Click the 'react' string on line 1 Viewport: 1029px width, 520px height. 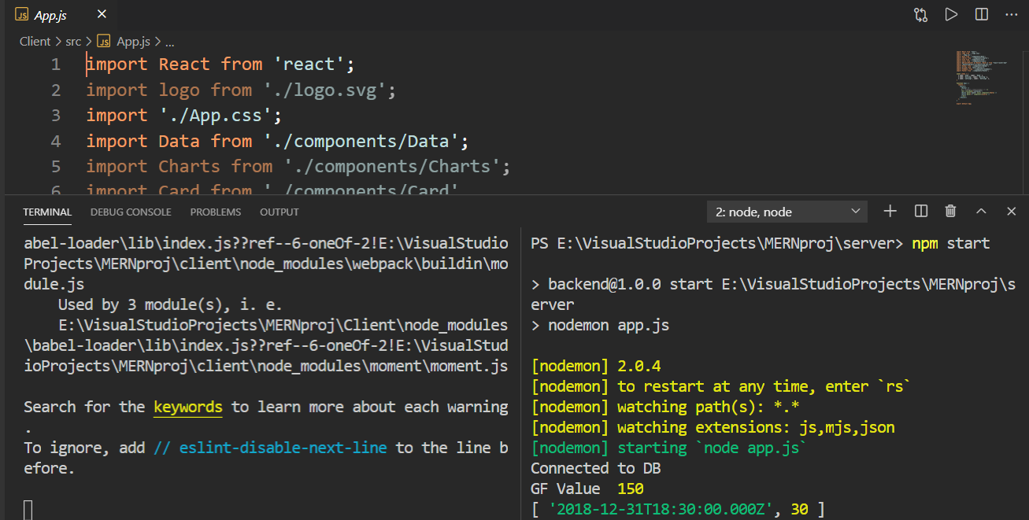[x=309, y=65]
